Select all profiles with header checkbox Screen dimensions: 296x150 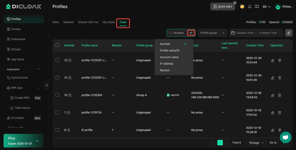tap(57, 45)
